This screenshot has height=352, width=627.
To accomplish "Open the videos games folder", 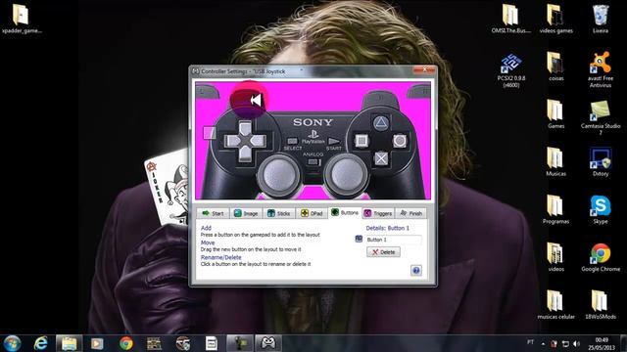I will point(555,20).
